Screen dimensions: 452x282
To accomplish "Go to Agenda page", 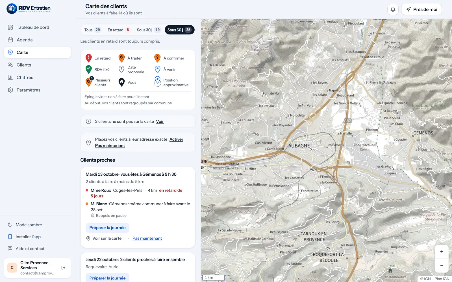I will pyautogui.click(x=37, y=40).
